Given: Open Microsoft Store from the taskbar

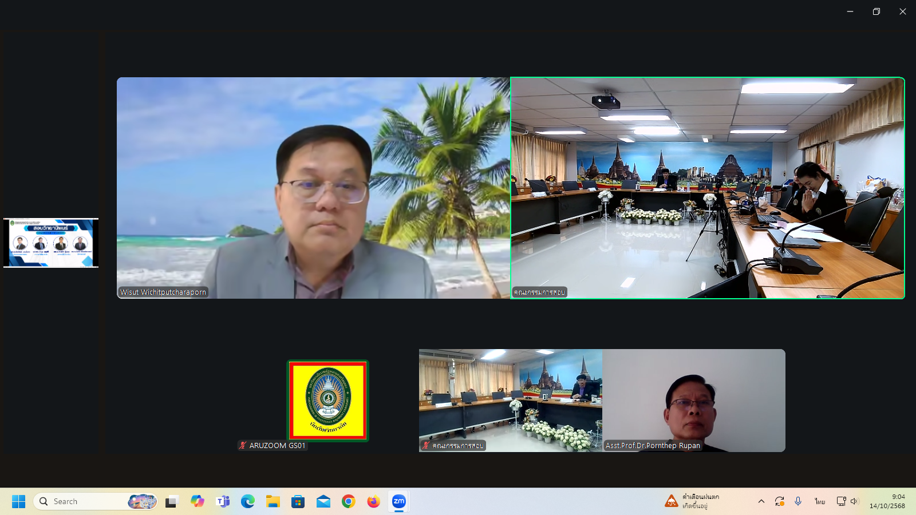Looking at the screenshot, I should point(298,502).
